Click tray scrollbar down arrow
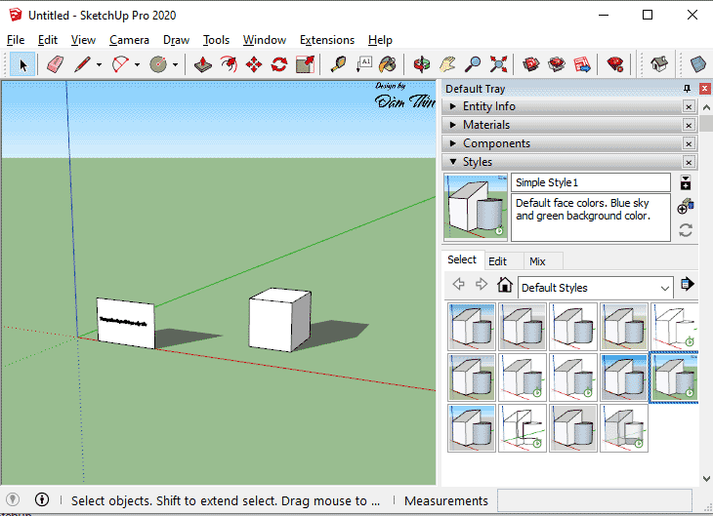The image size is (713, 516). point(706,478)
